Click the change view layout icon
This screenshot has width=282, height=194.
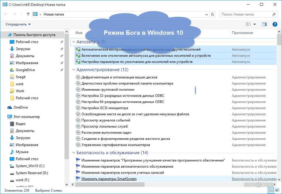[248, 24]
